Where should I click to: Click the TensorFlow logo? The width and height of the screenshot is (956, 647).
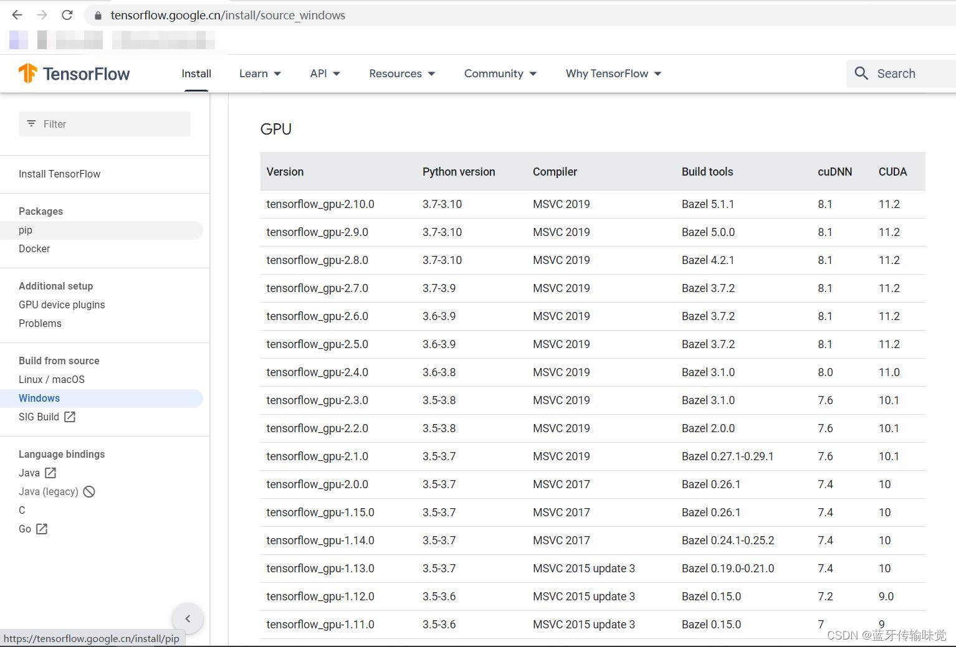(x=74, y=73)
